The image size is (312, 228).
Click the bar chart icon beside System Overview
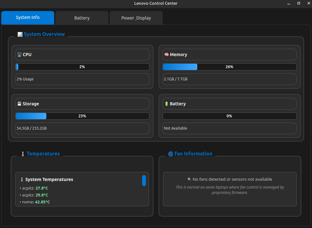click(20, 34)
